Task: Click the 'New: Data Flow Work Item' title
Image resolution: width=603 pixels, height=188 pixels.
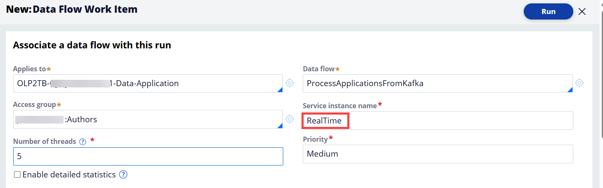Action: click(72, 9)
